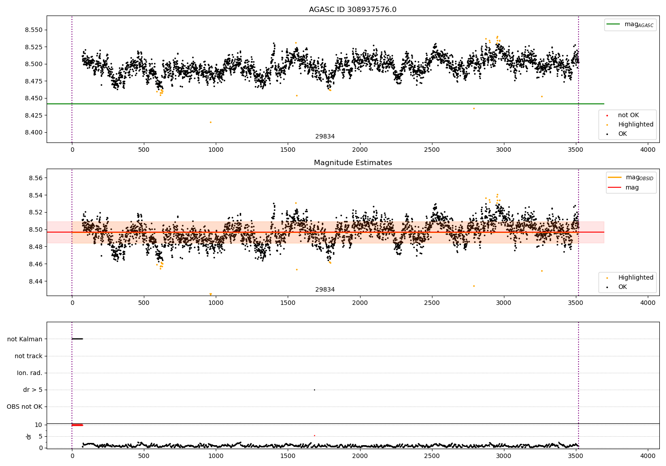Click the "dr" axis label
The image size is (666, 466).
click(29, 436)
